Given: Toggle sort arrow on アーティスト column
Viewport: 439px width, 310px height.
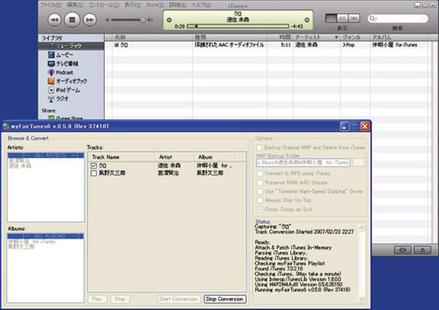Looking at the screenshot, I should click(x=337, y=37).
